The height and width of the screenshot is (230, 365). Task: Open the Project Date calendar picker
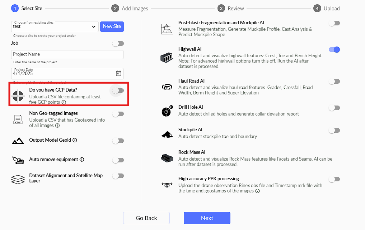click(118, 73)
